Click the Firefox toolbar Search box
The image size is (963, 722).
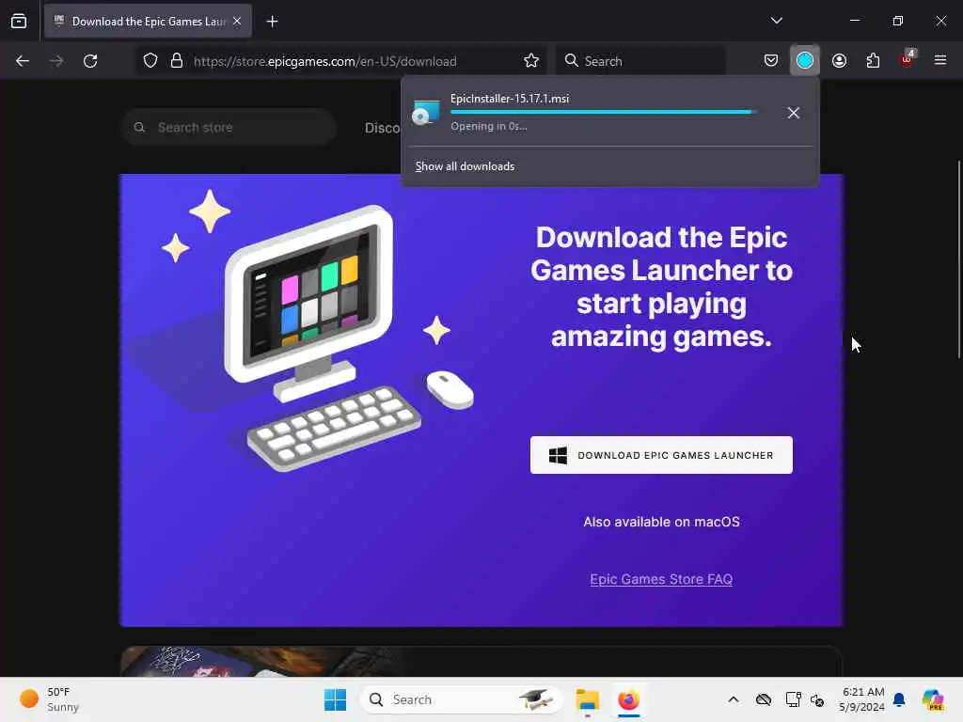(640, 61)
